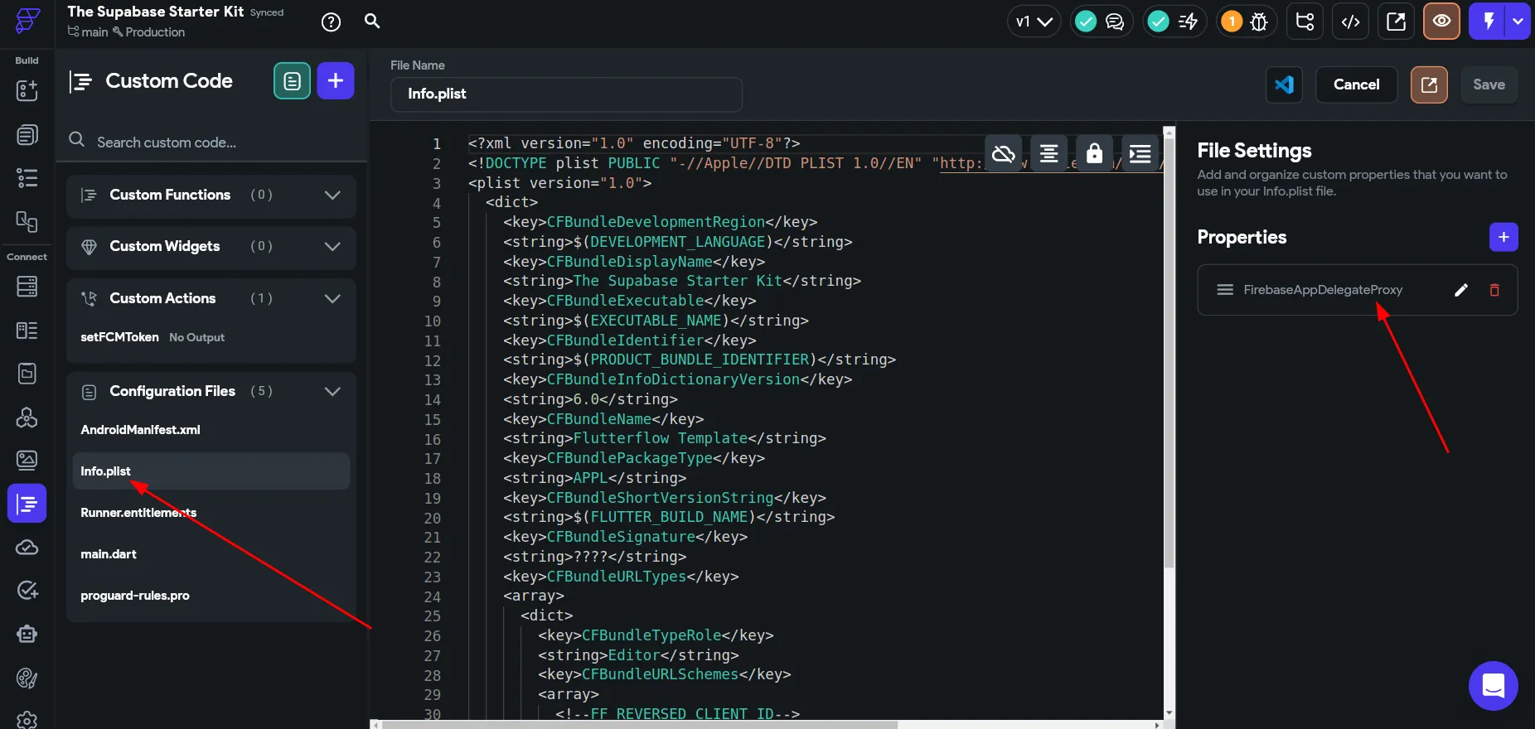The width and height of the screenshot is (1535, 729).
Task: Click the Save button
Action: [1489, 84]
